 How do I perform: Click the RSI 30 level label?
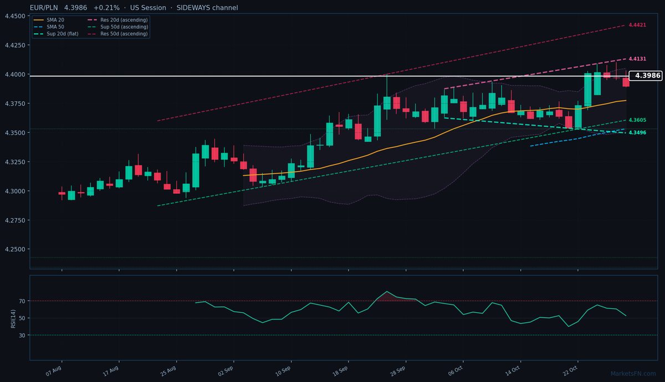22,335
